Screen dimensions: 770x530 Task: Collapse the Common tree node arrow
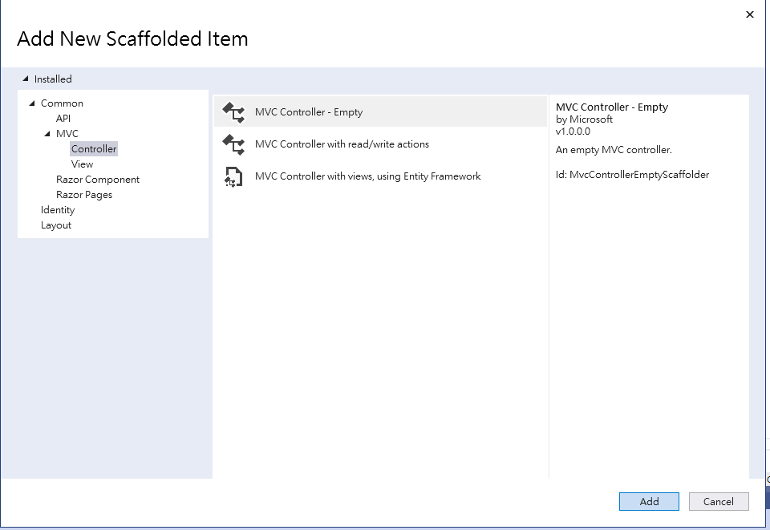(32, 103)
